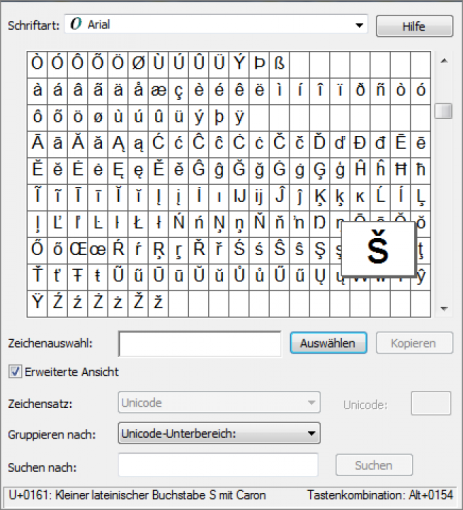Click the character grid scrollbar thumb
463x510 pixels.
click(443, 111)
